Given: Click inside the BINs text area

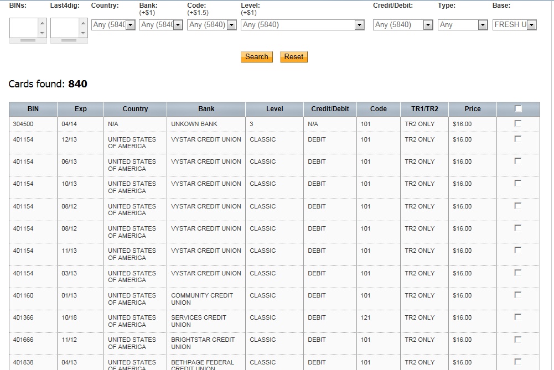Looking at the screenshot, I should pyautogui.click(x=24, y=28).
